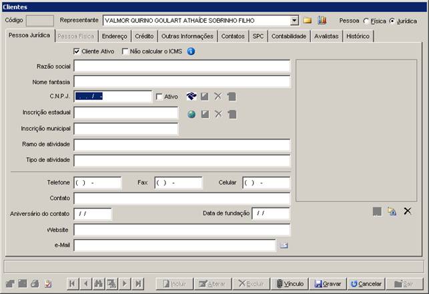429x294 pixels.
Task: Save with the Gravar button
Action: click(328, 283)
